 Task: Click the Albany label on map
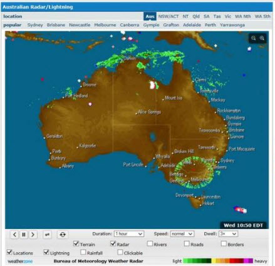[x=68, y=166]
